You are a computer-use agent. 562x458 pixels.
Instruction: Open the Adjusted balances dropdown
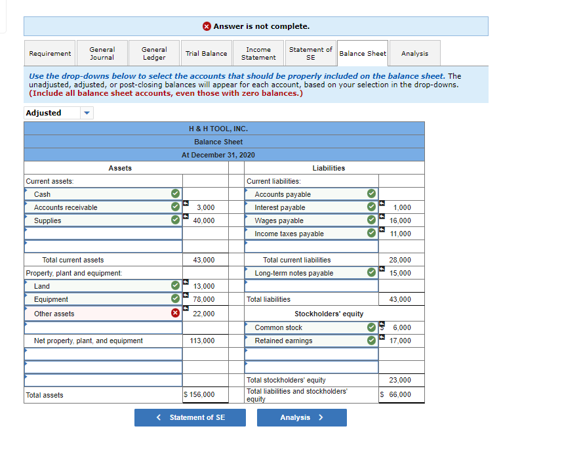point(86,112)
